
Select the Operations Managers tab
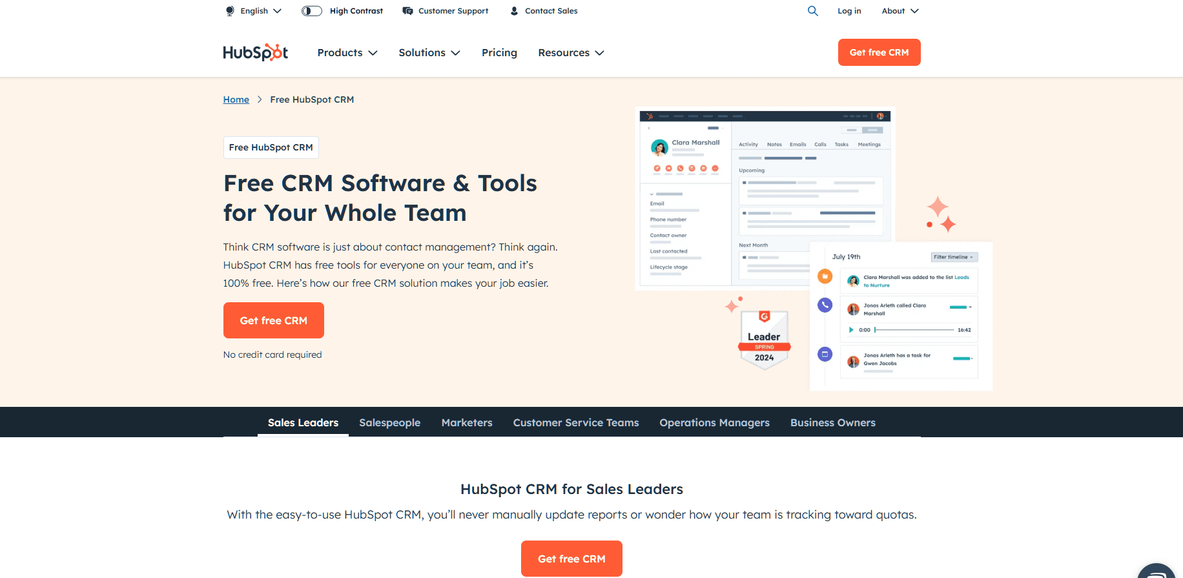[714, 422]
